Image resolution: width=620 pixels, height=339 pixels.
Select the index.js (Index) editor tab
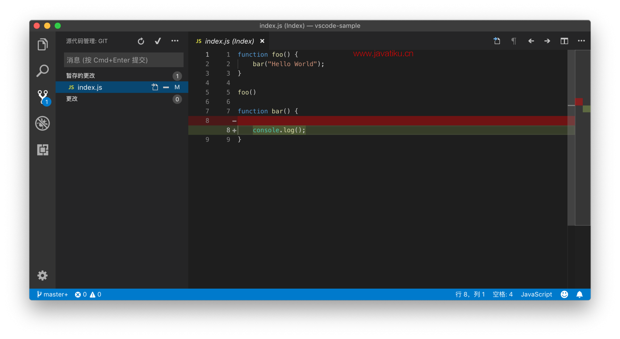[230, 41]
